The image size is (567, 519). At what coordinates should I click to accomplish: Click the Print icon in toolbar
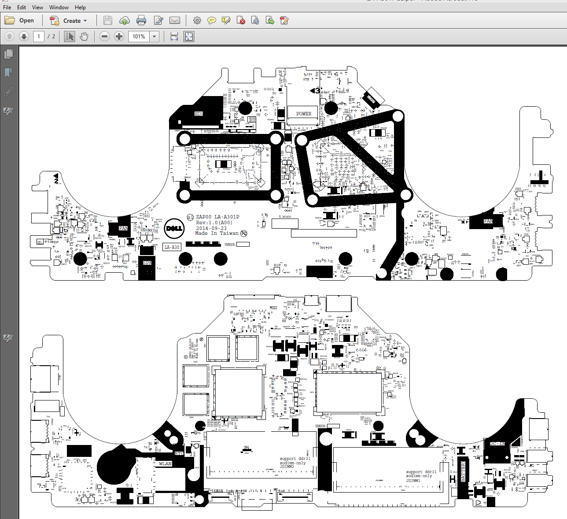141,20
